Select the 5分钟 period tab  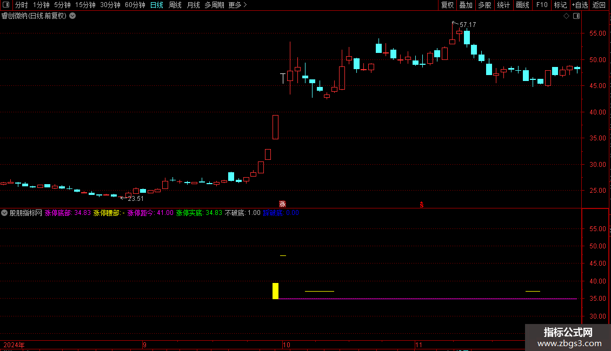click(x=62, y=5)
